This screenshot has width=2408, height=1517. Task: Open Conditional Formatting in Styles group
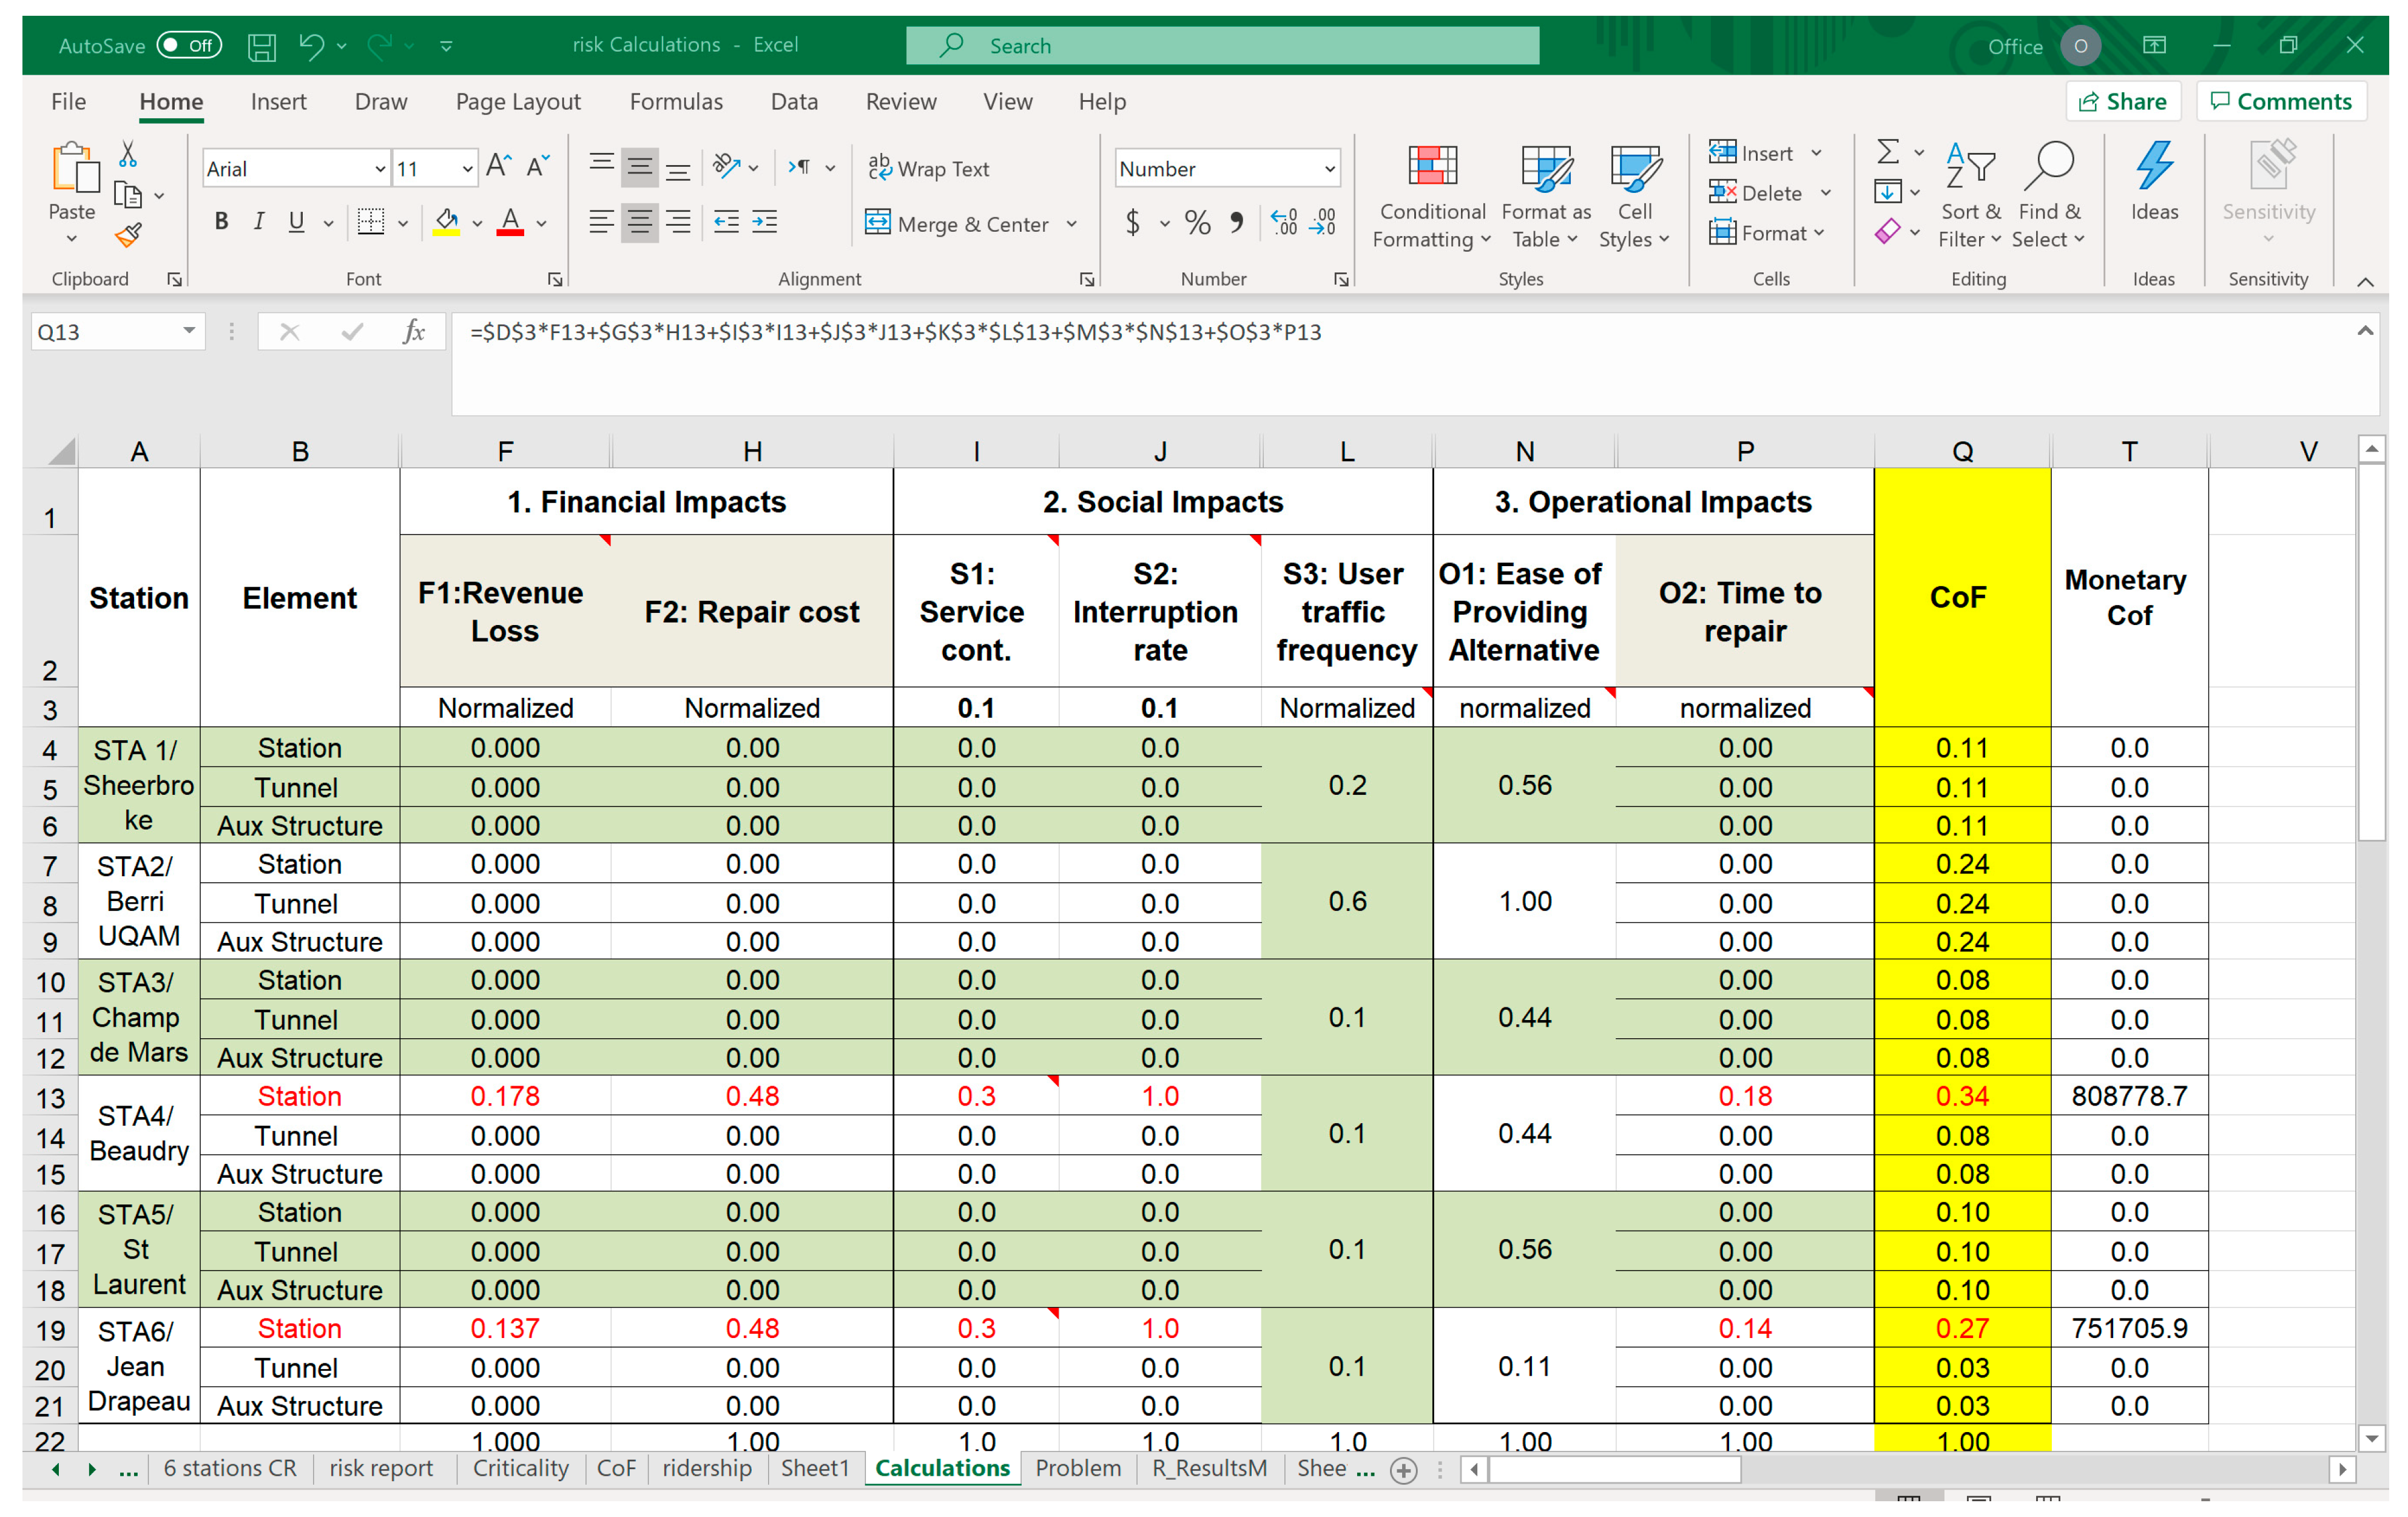click(1431, 196)
